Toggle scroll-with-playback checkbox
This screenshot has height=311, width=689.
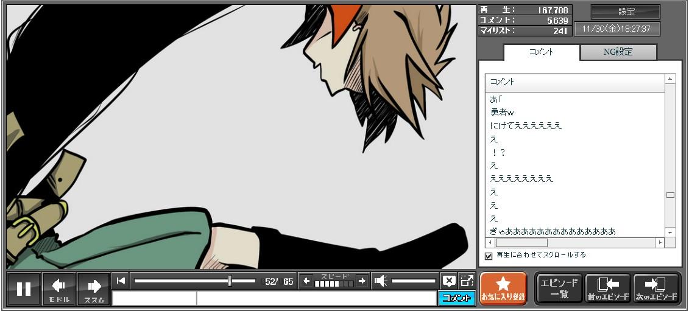click(x=488, y=256)
